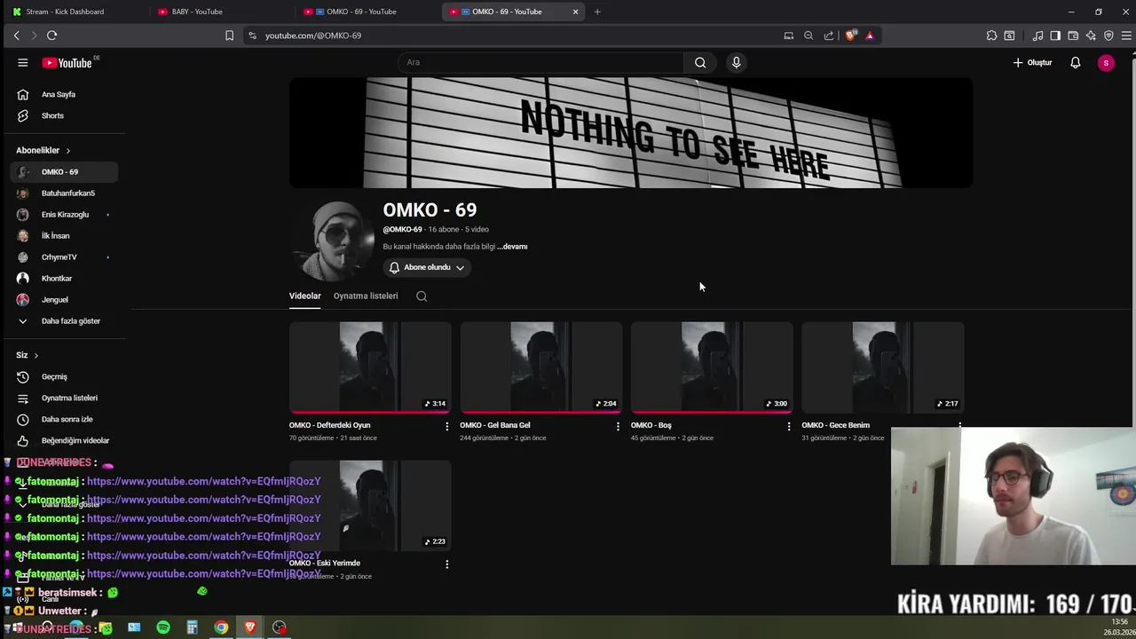Open options menu for Gel Bana Gel video
Screen dimensions: 1136x639
[x=618, y=426]
